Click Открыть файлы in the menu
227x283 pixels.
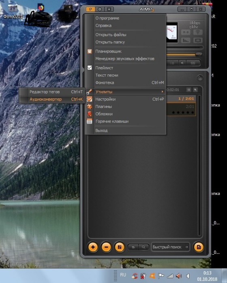[x=111, y=35]
